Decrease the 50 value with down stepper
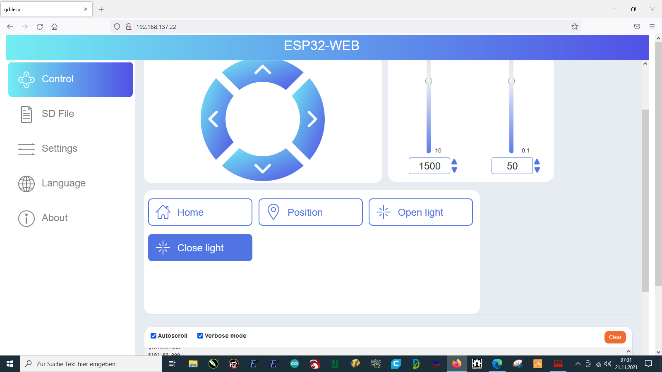This screenshot has width=662, height=372. [x=537, y=170]
